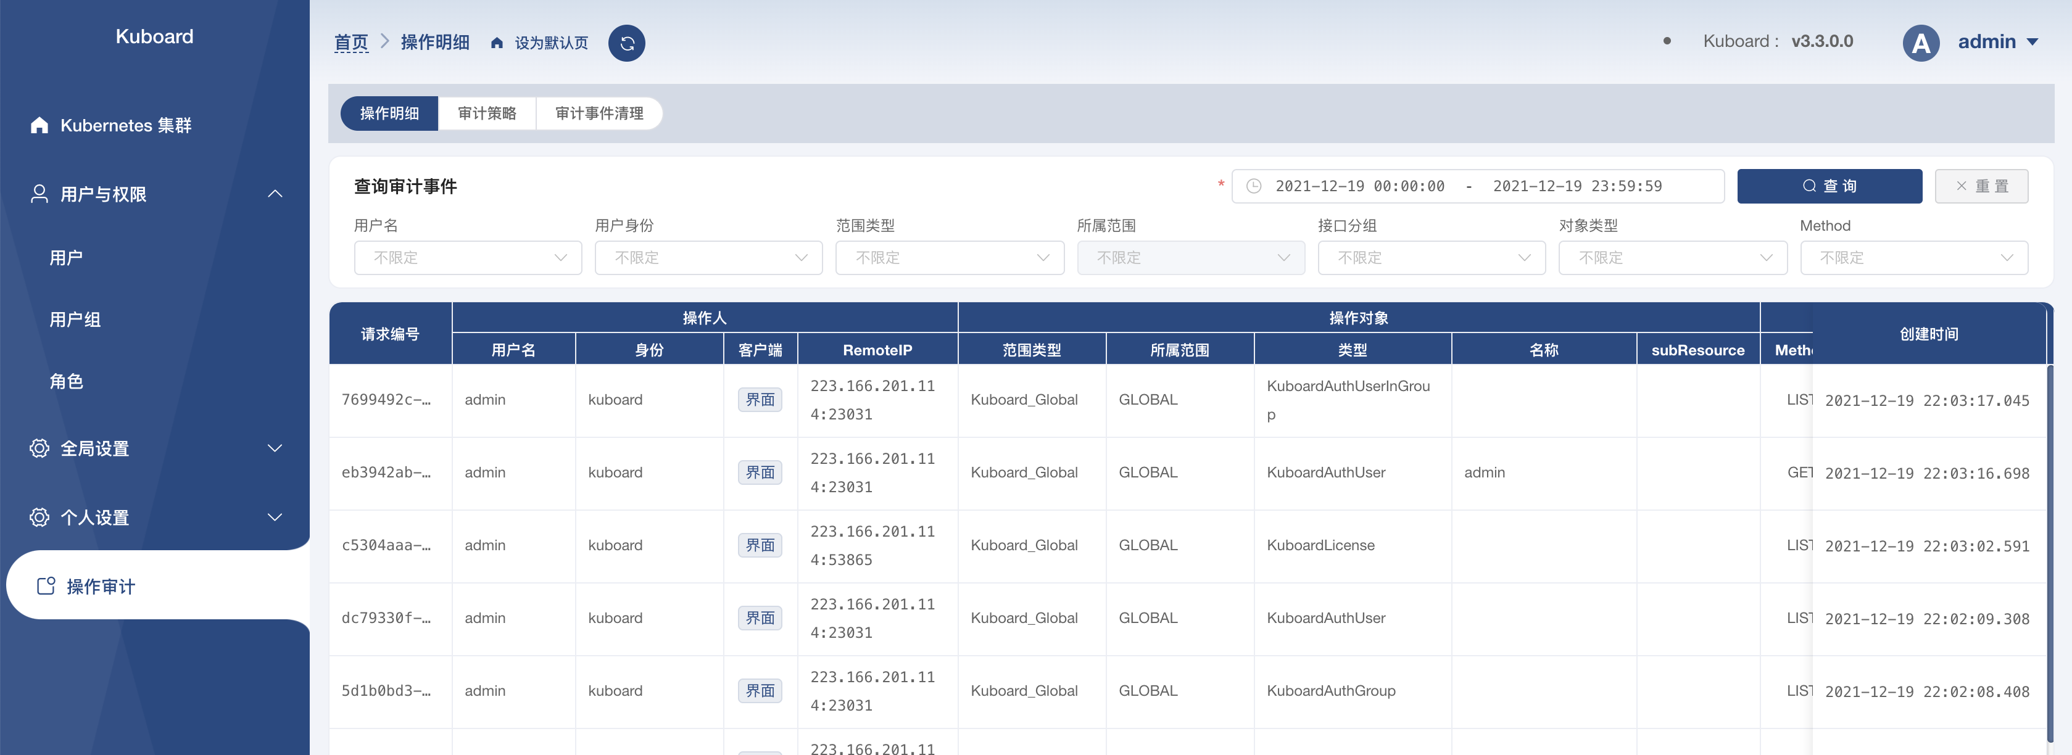Click the 操作审计 sidebar icon
The width and height of the screenshot is (2072, 755).
tap(46, 586)
